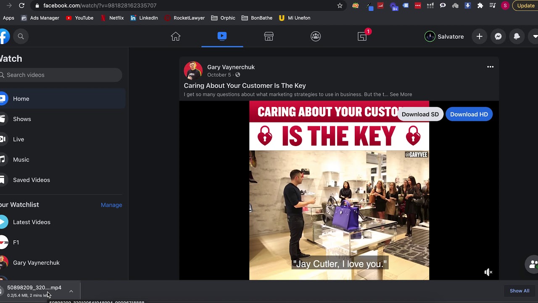
Task: Click the Facebook search magnifier icon
Action: coord(21,37)
